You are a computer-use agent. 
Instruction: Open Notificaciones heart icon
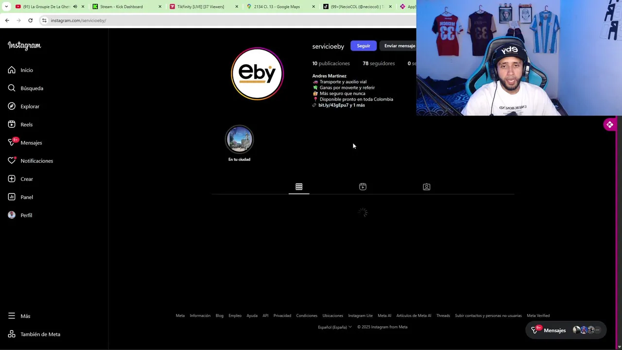[12, 161]
